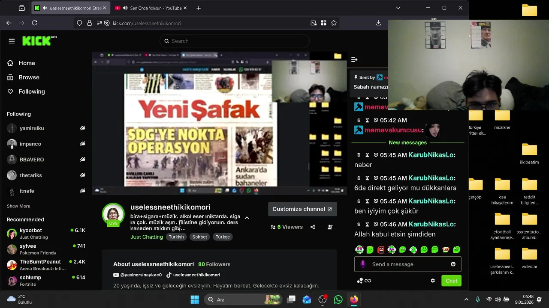This screenshot has height=308, width=549.
Task: Select the Sohbet tag
Action: (199, 237)
